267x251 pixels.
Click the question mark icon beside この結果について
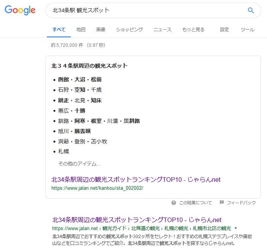pos(174,203)
